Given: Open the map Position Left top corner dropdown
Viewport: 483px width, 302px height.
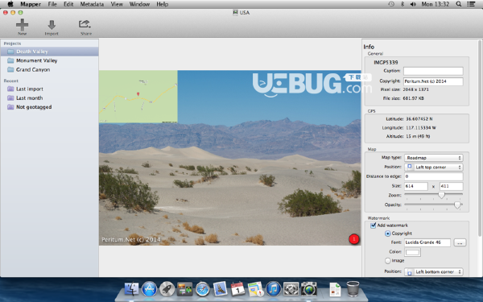Looking at the screenshot, I should pos(433,167).
